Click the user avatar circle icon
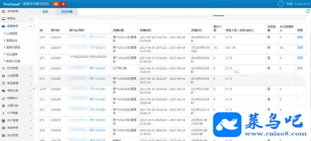 (281, 4)
